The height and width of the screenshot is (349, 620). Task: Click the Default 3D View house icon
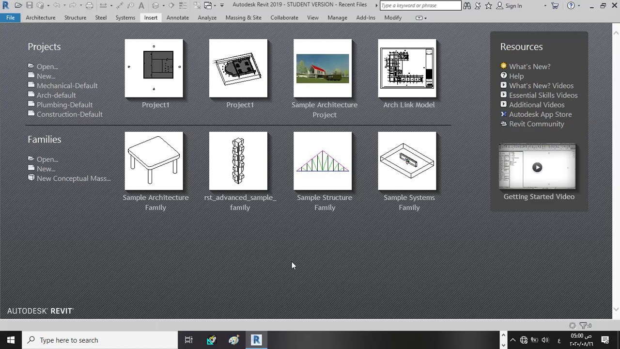click(x=155, y=5)
